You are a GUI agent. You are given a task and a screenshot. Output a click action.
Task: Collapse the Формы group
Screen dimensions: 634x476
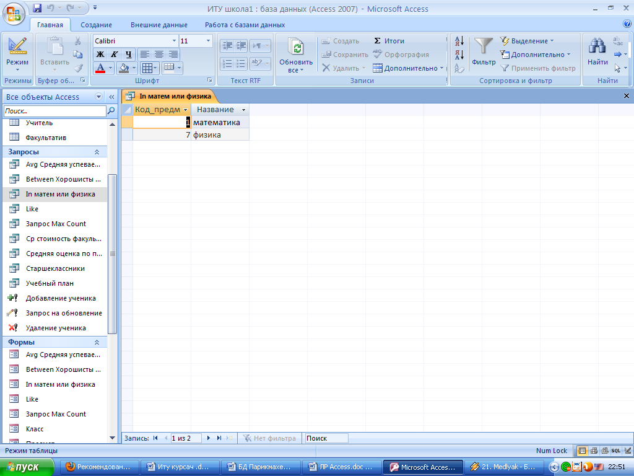point(97,342)
